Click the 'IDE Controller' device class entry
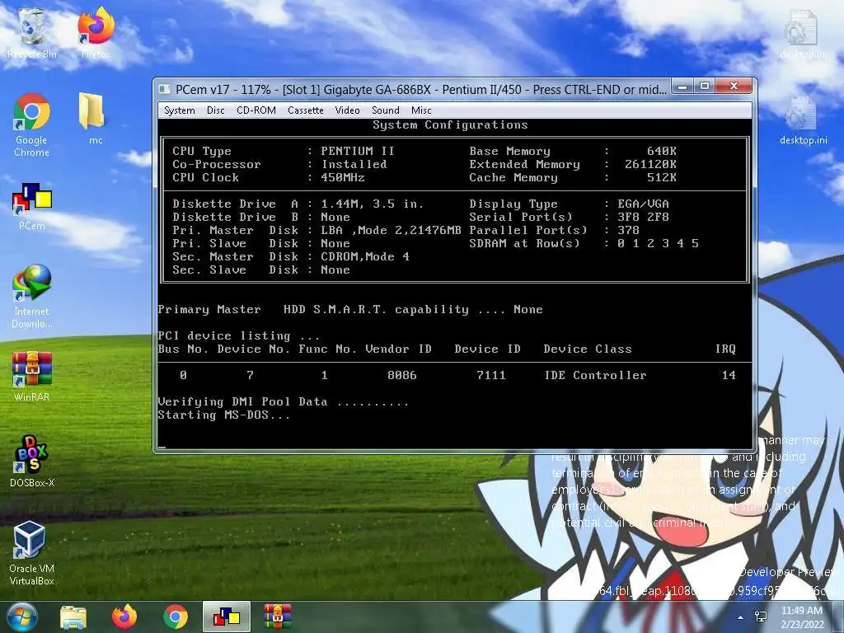844x633 pixels. [x=595, y=375]
